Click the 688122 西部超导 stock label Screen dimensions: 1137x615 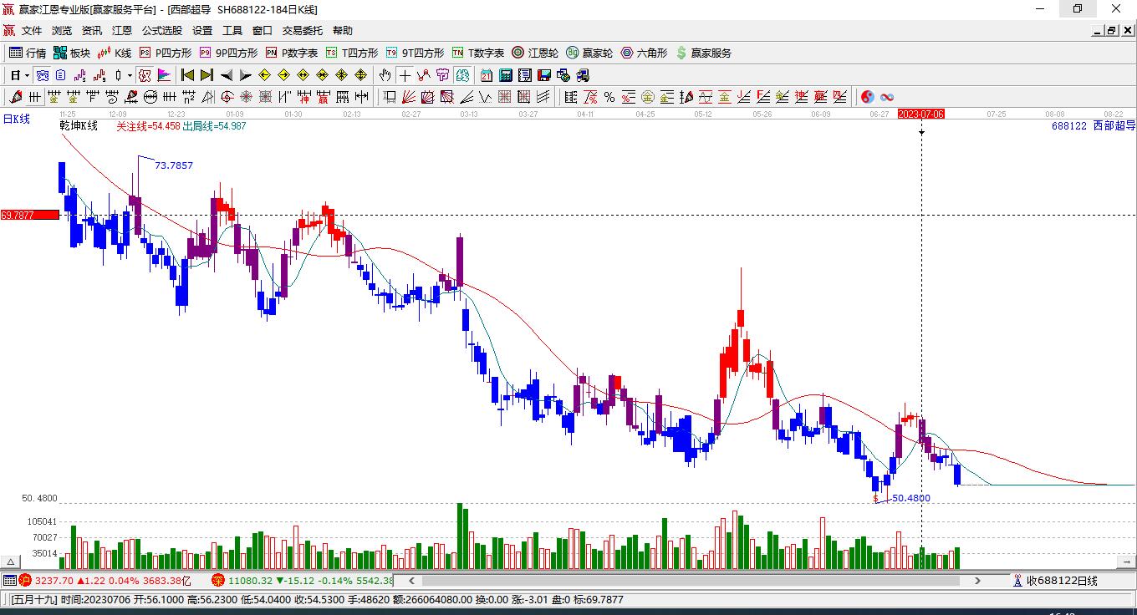pos(1094,126)
